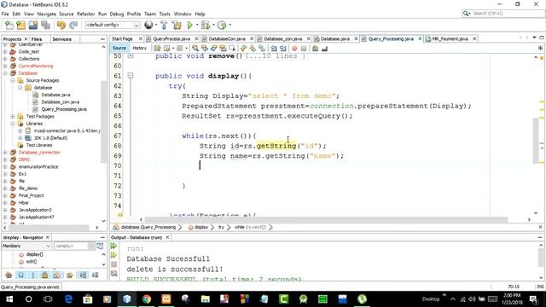Viewport: 546px width, 307px height.
Task: Click the Open Project toolbar icon
Action: click(x=33, y=25)
